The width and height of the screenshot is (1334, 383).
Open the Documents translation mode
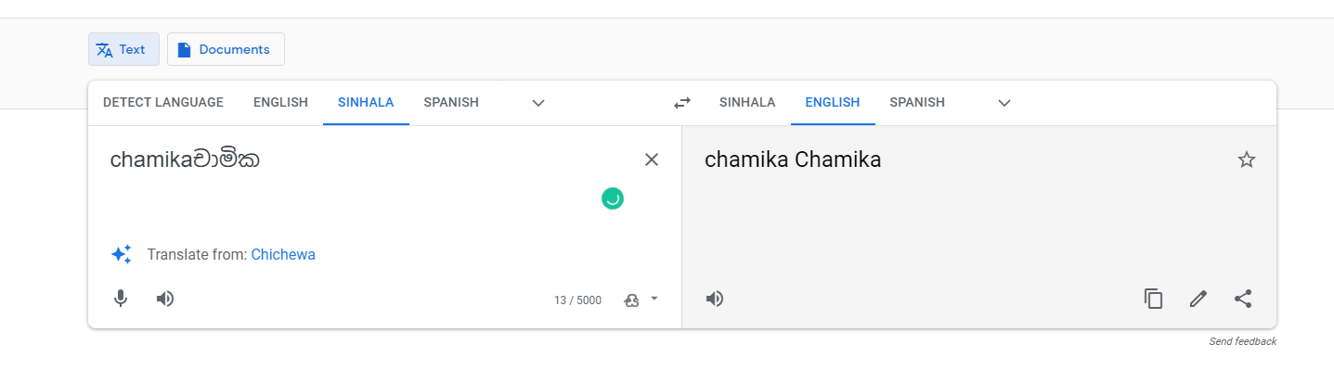pyautogui.click(x=226, y=49)
